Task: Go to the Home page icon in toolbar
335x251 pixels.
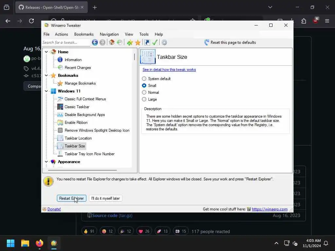Action: 112,42
